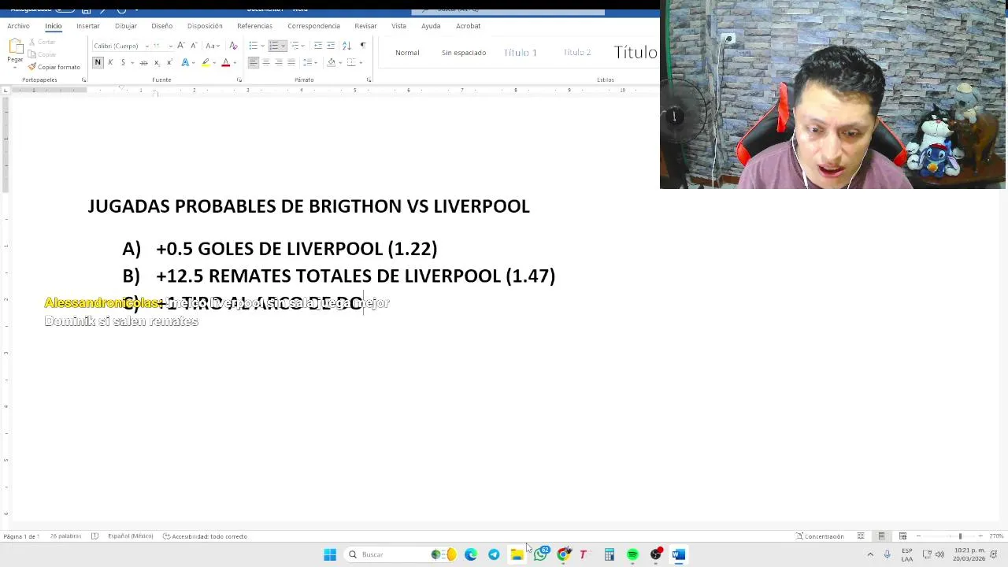
Task: Toggle underline (S) formatting
Action: pyautogui.click(x=123, y=62)
